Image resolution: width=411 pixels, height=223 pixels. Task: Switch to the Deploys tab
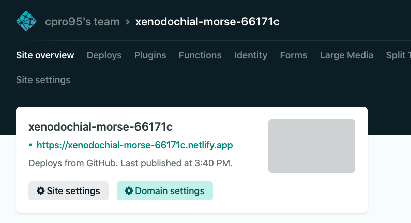pyautogui.click(x=104, y=55)
